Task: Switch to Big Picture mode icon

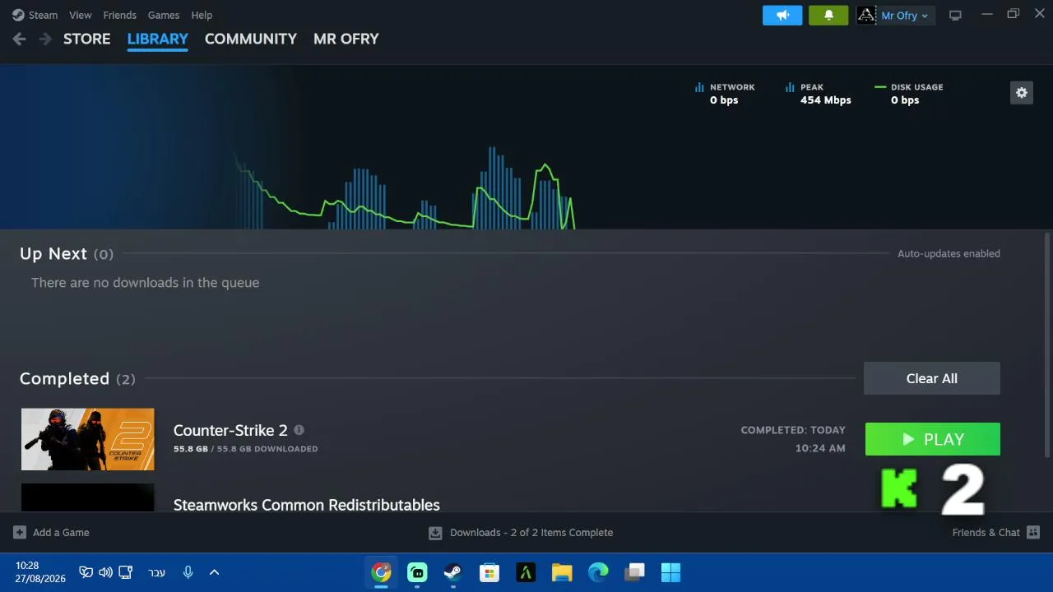Action: click(x=955, y=15)
